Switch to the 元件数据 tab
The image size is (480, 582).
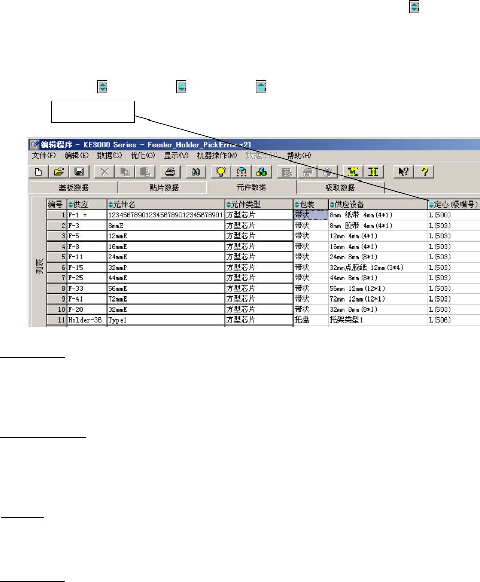[251, 187]
